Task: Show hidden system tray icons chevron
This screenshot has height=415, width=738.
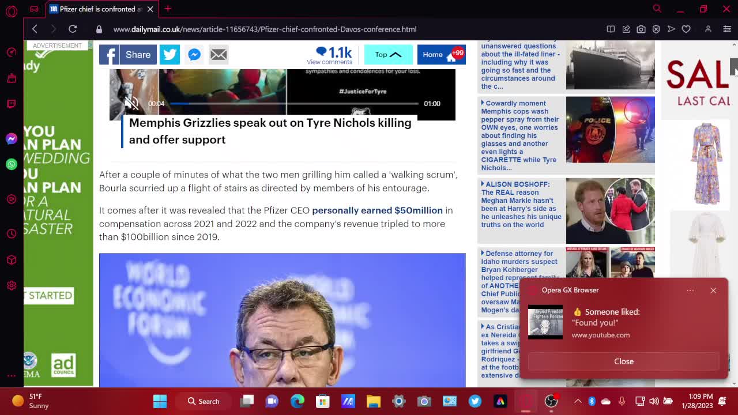Action: 578,401
